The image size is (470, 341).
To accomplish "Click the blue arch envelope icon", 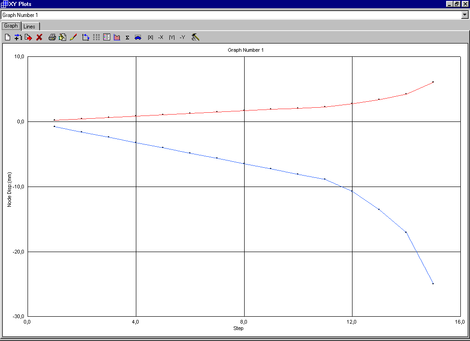I will [138, 38].
